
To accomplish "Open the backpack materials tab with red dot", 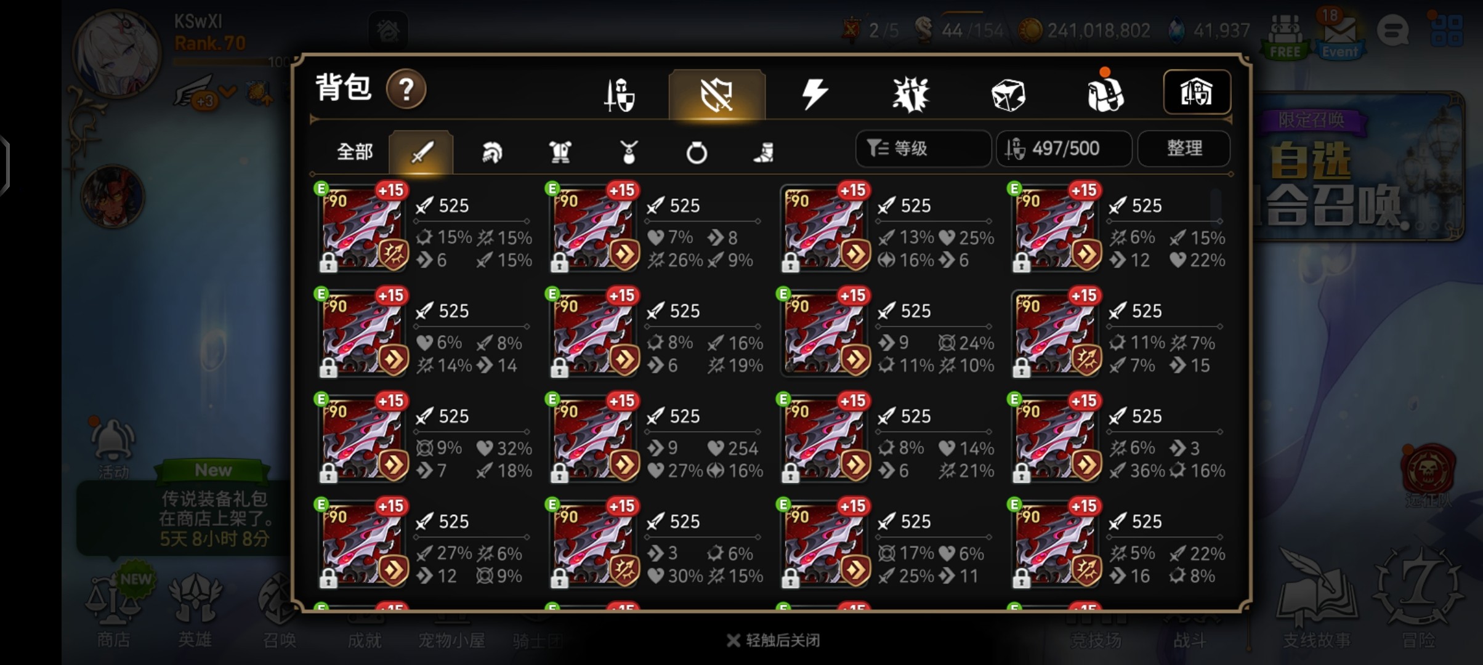I will point(1105,92).
